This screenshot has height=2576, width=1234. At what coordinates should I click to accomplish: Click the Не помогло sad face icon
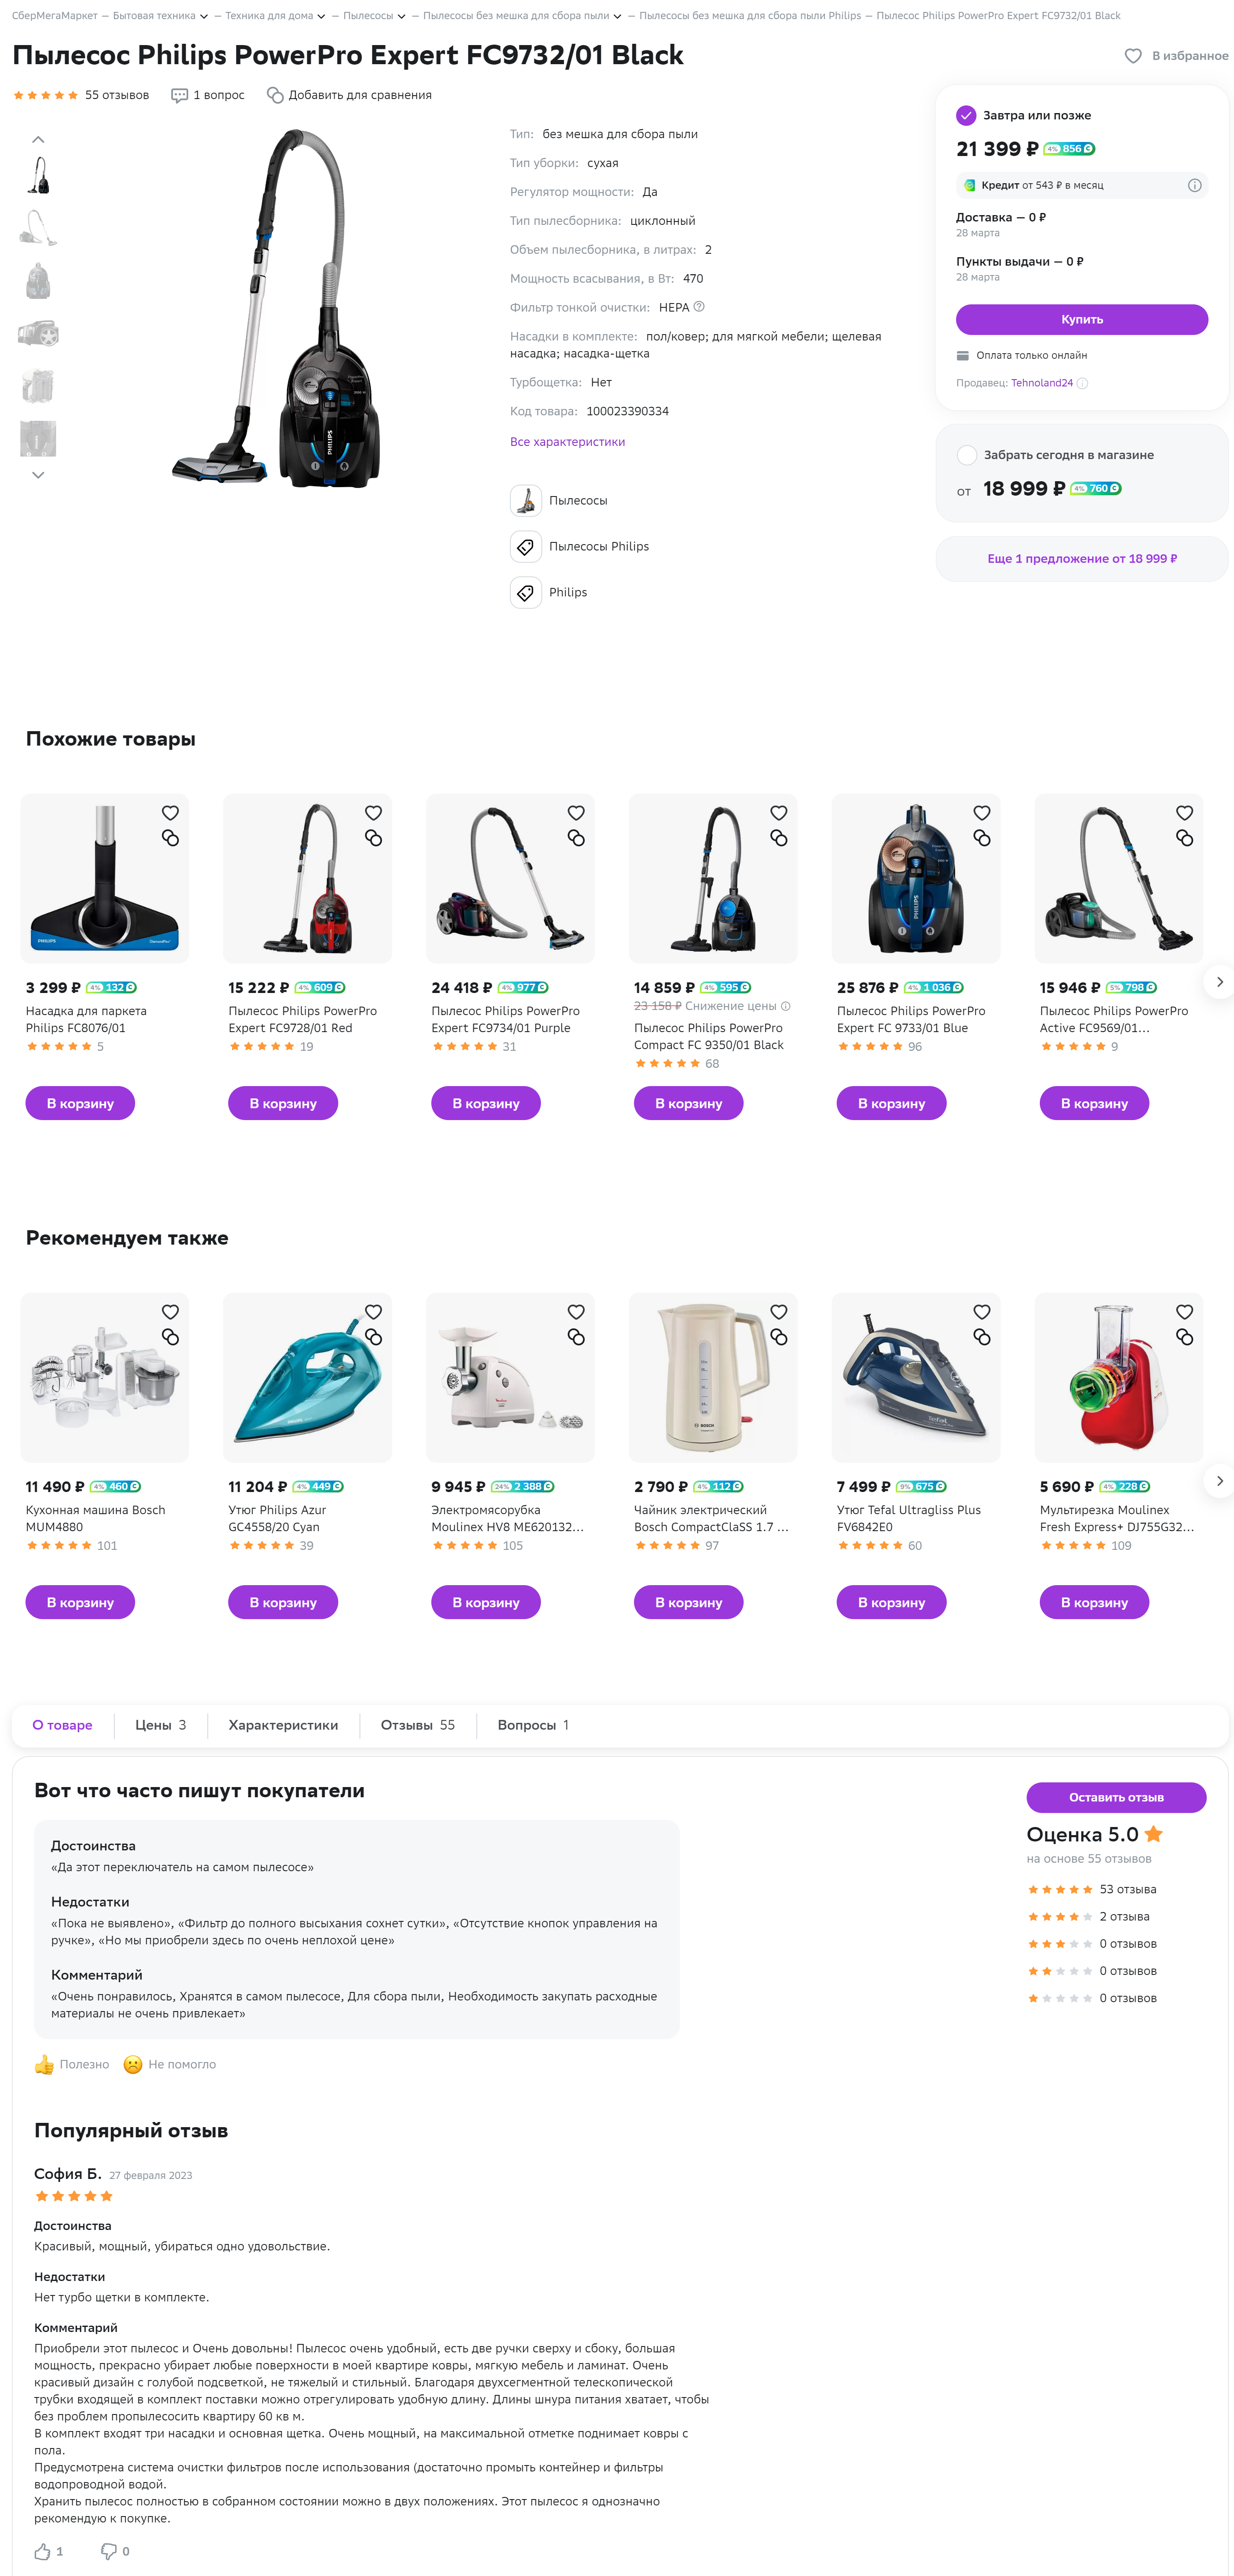[133, 2064]
